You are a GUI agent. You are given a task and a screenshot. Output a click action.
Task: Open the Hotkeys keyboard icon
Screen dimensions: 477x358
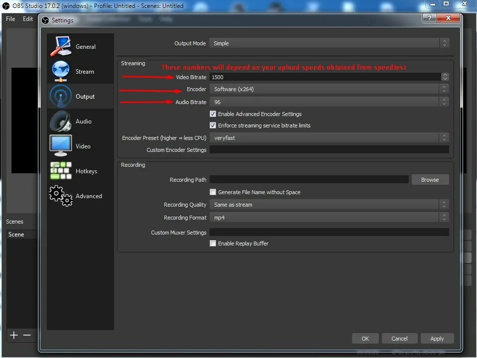[x=61, y=171]
